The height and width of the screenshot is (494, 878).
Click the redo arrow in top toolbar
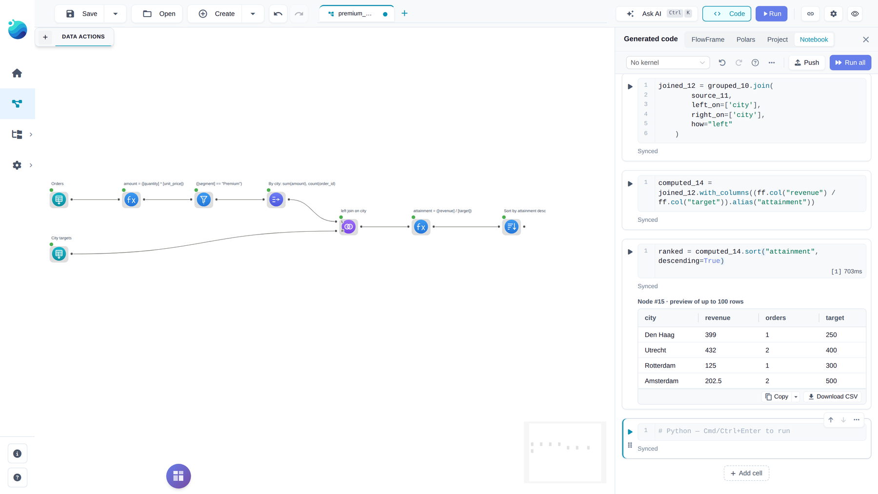coord(299,14)
